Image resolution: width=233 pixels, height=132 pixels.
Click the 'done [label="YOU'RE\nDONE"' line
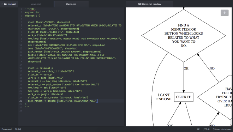pos(53,48)
